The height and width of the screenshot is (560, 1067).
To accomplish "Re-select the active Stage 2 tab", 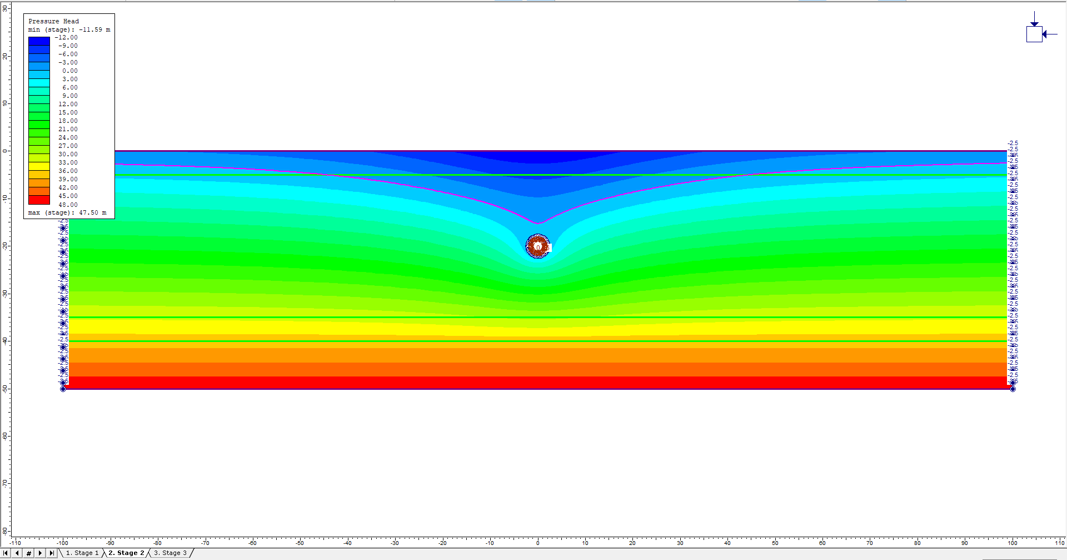I will click(x=126, y=552).
